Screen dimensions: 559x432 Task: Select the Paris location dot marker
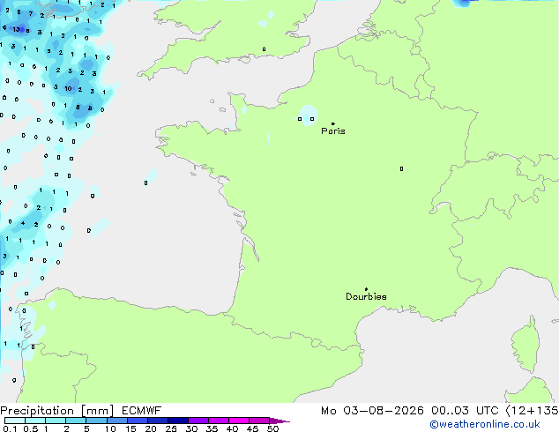pos(333,123)
